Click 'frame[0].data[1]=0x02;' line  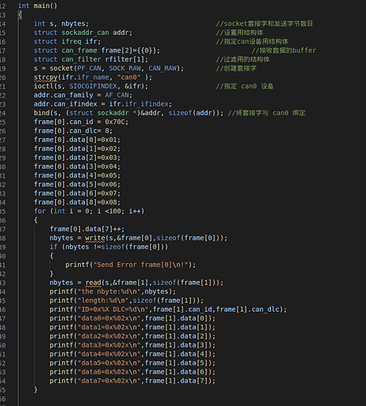[77, 149]
